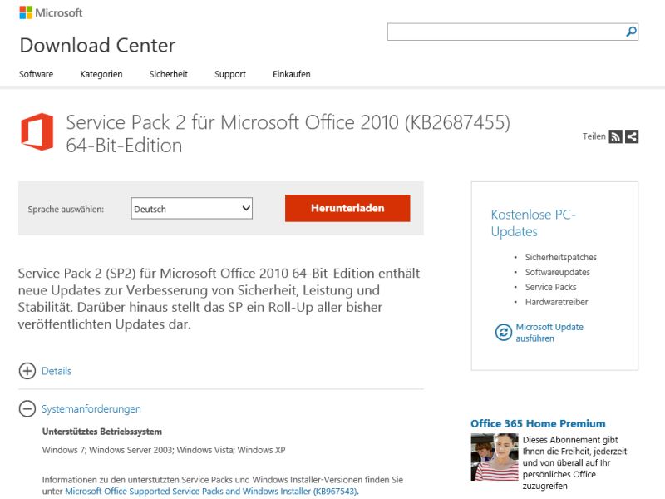
Task: Open the Support menu
Action: click(x=230, y=74)
